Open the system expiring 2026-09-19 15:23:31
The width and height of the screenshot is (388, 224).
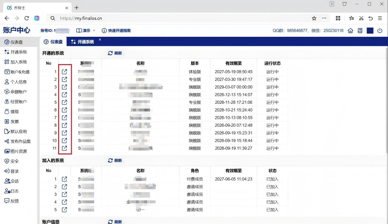64,133
